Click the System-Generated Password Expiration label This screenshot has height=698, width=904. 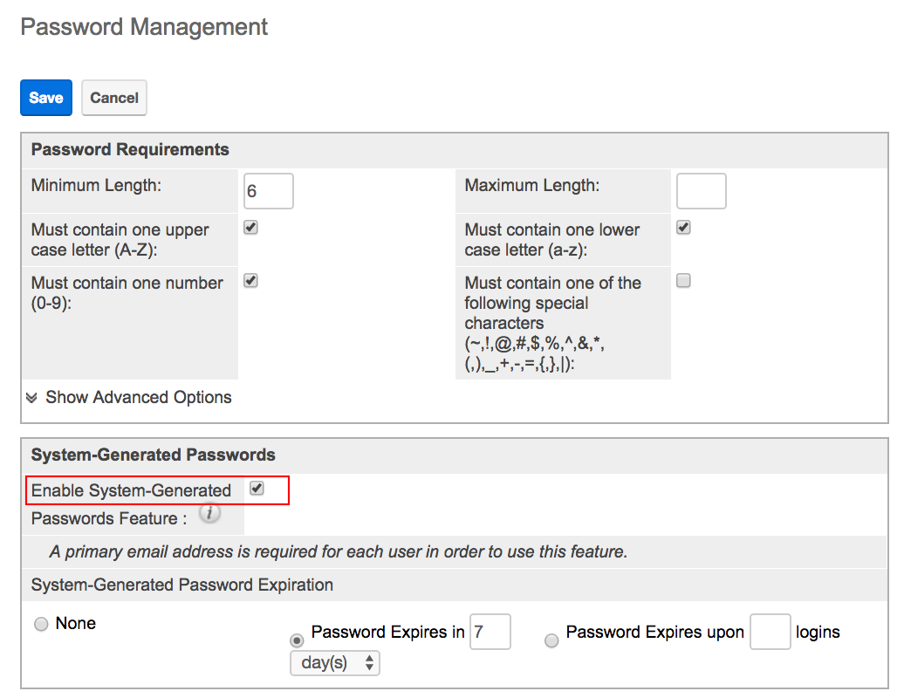[x=182, y=585]
